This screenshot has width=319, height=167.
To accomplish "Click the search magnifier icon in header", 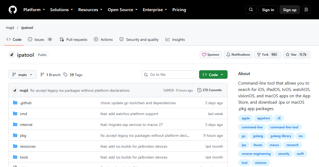I will 251,10.
